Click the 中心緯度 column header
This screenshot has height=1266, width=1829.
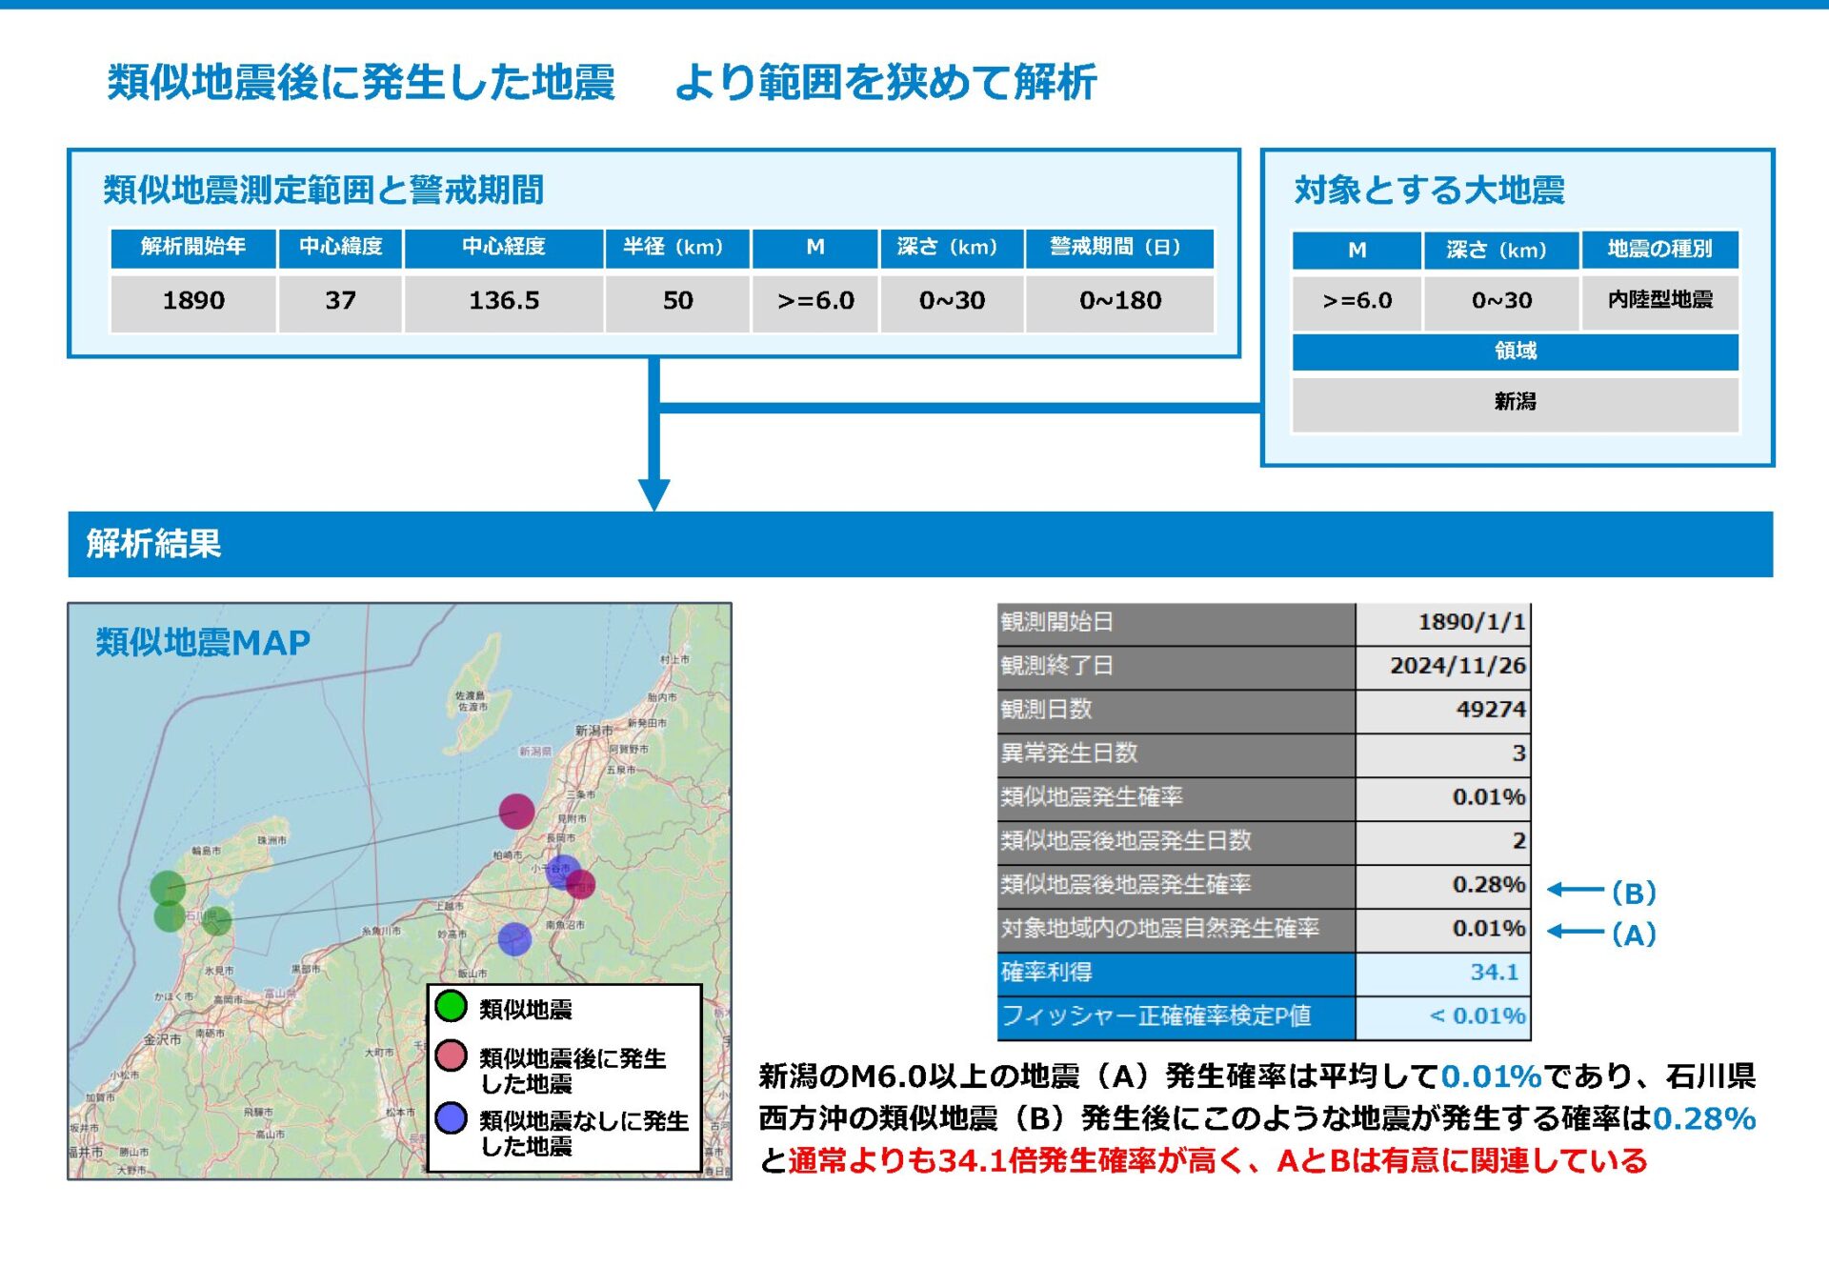pos(340,248)
